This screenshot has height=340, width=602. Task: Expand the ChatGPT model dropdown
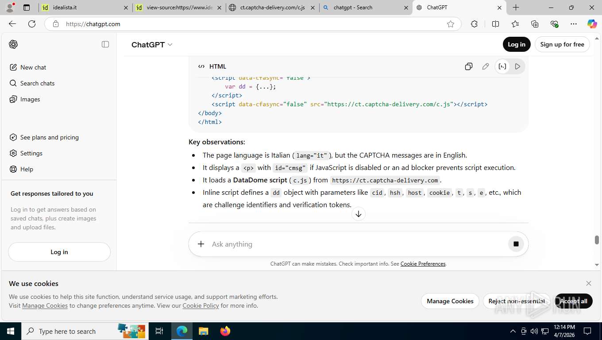pos(152,44)
